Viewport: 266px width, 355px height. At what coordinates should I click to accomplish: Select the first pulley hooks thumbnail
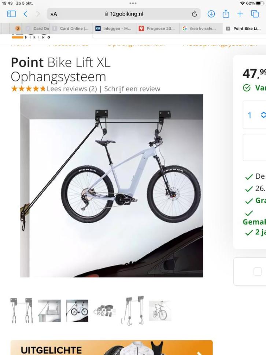21,310
